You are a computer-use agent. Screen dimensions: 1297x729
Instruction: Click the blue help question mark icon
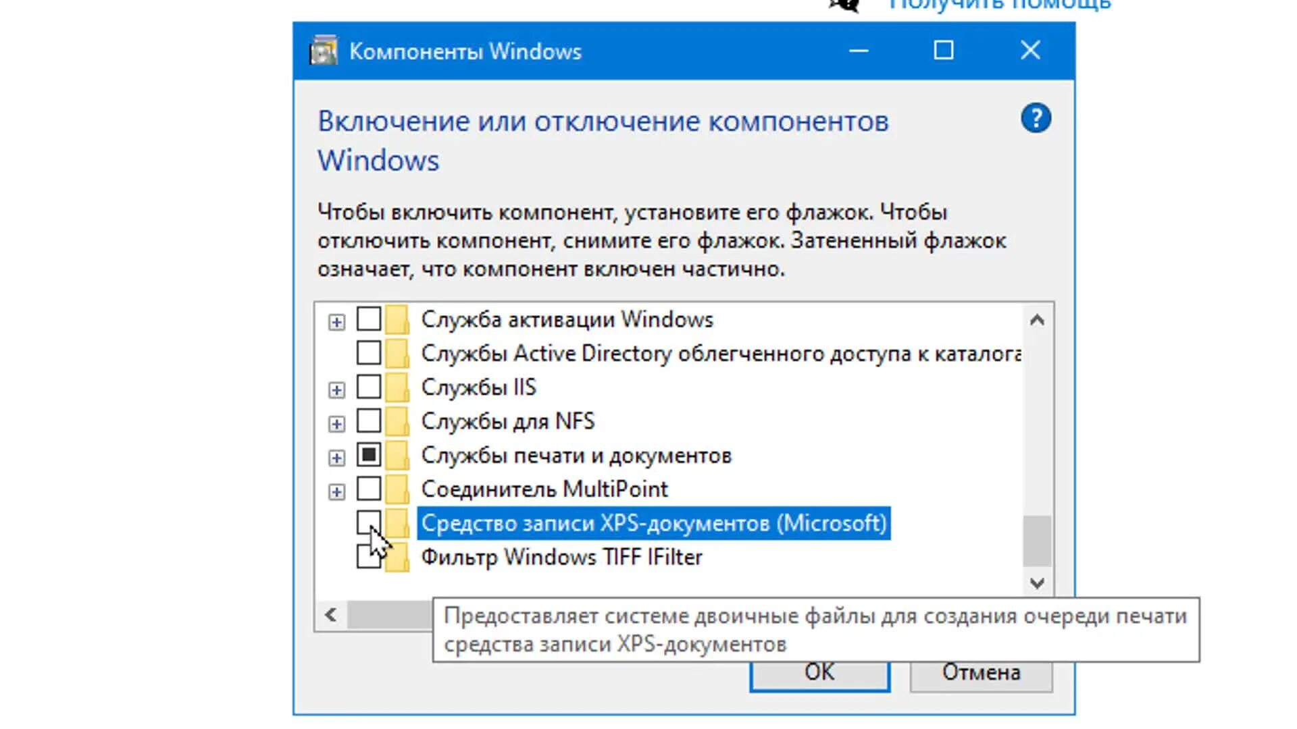pyautogui.click(x=1036, y=119)
